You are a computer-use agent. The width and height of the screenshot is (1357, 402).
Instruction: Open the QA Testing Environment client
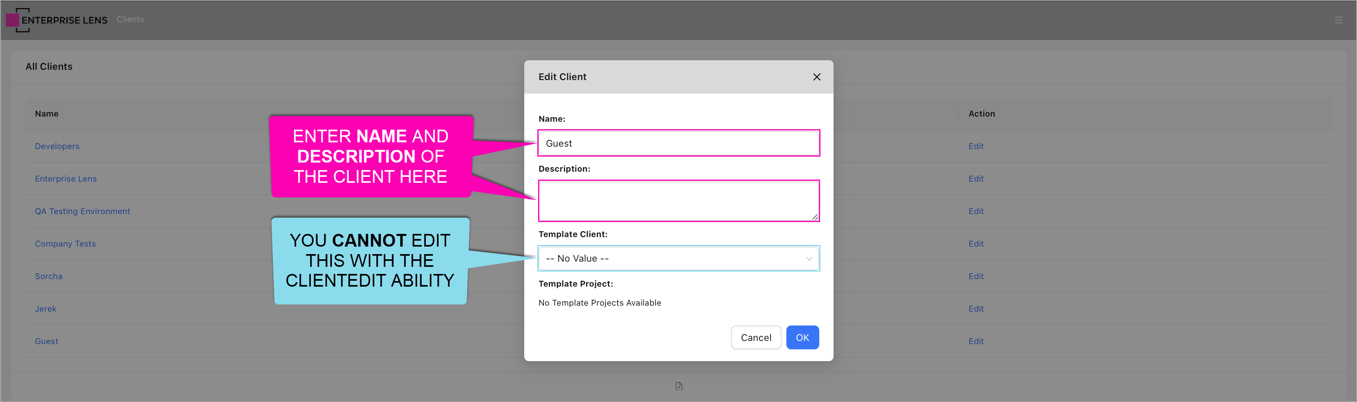point(82,211)
